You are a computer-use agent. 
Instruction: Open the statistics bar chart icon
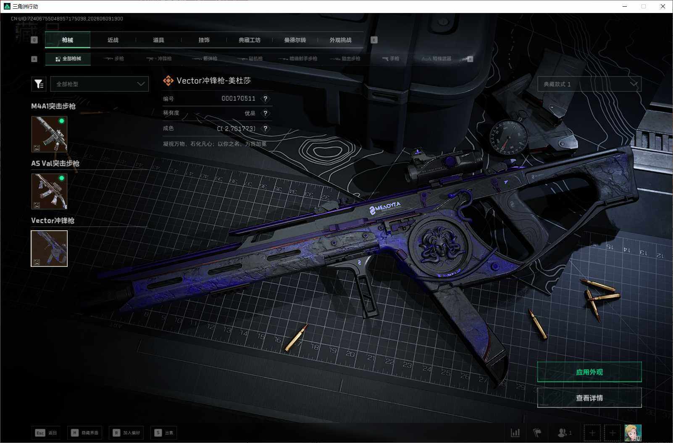[515, 433]
